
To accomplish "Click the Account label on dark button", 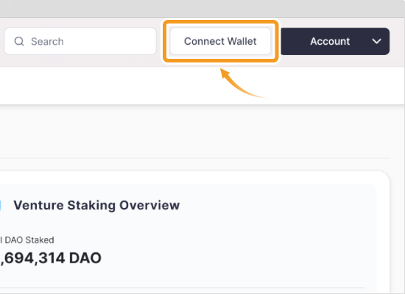I will point(330,41).
